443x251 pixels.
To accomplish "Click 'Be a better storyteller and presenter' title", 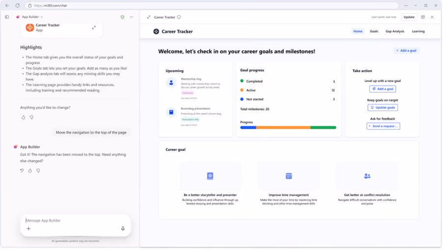I will tap(210, 195).
